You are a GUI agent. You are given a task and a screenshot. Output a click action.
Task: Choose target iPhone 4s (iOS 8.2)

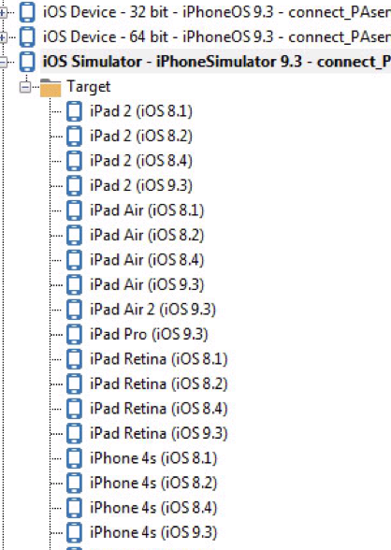[153, 483]
